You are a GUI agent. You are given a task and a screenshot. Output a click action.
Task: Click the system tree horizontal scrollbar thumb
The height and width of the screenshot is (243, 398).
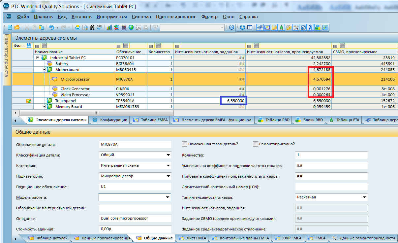[97, 113]
